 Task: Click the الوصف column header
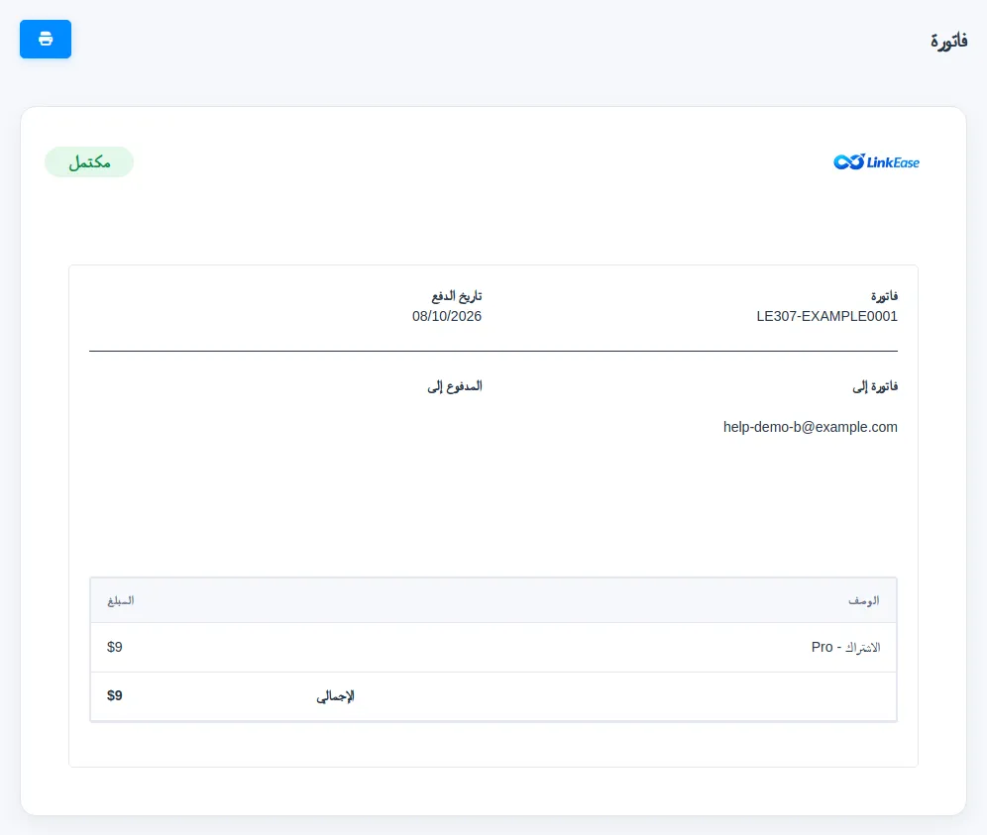pyautogui.click(x=864, y=601)
